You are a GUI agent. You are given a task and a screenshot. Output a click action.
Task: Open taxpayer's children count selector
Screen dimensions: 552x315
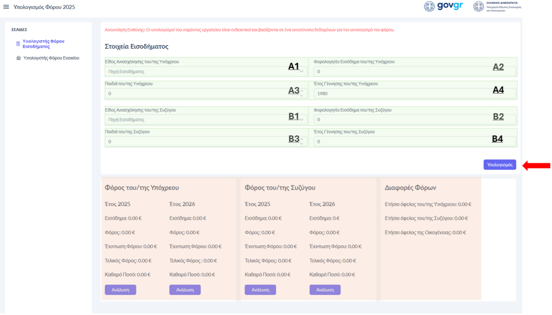(204, 94)
